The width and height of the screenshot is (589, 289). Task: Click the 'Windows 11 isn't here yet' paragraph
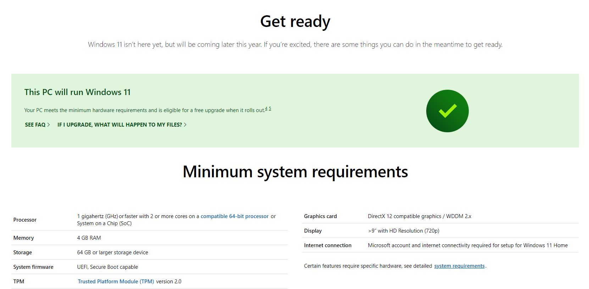(295, 45)
